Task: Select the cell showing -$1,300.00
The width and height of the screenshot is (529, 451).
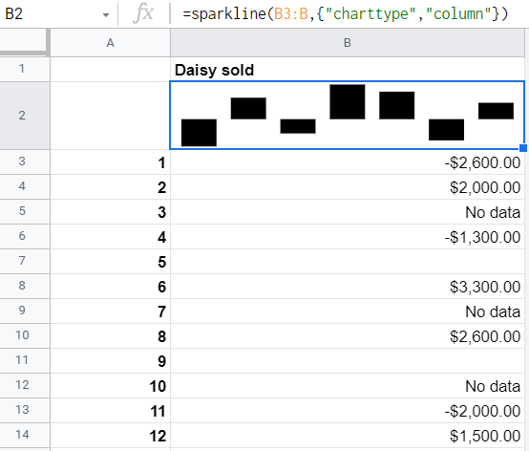Action: click(x=348, y=237)
